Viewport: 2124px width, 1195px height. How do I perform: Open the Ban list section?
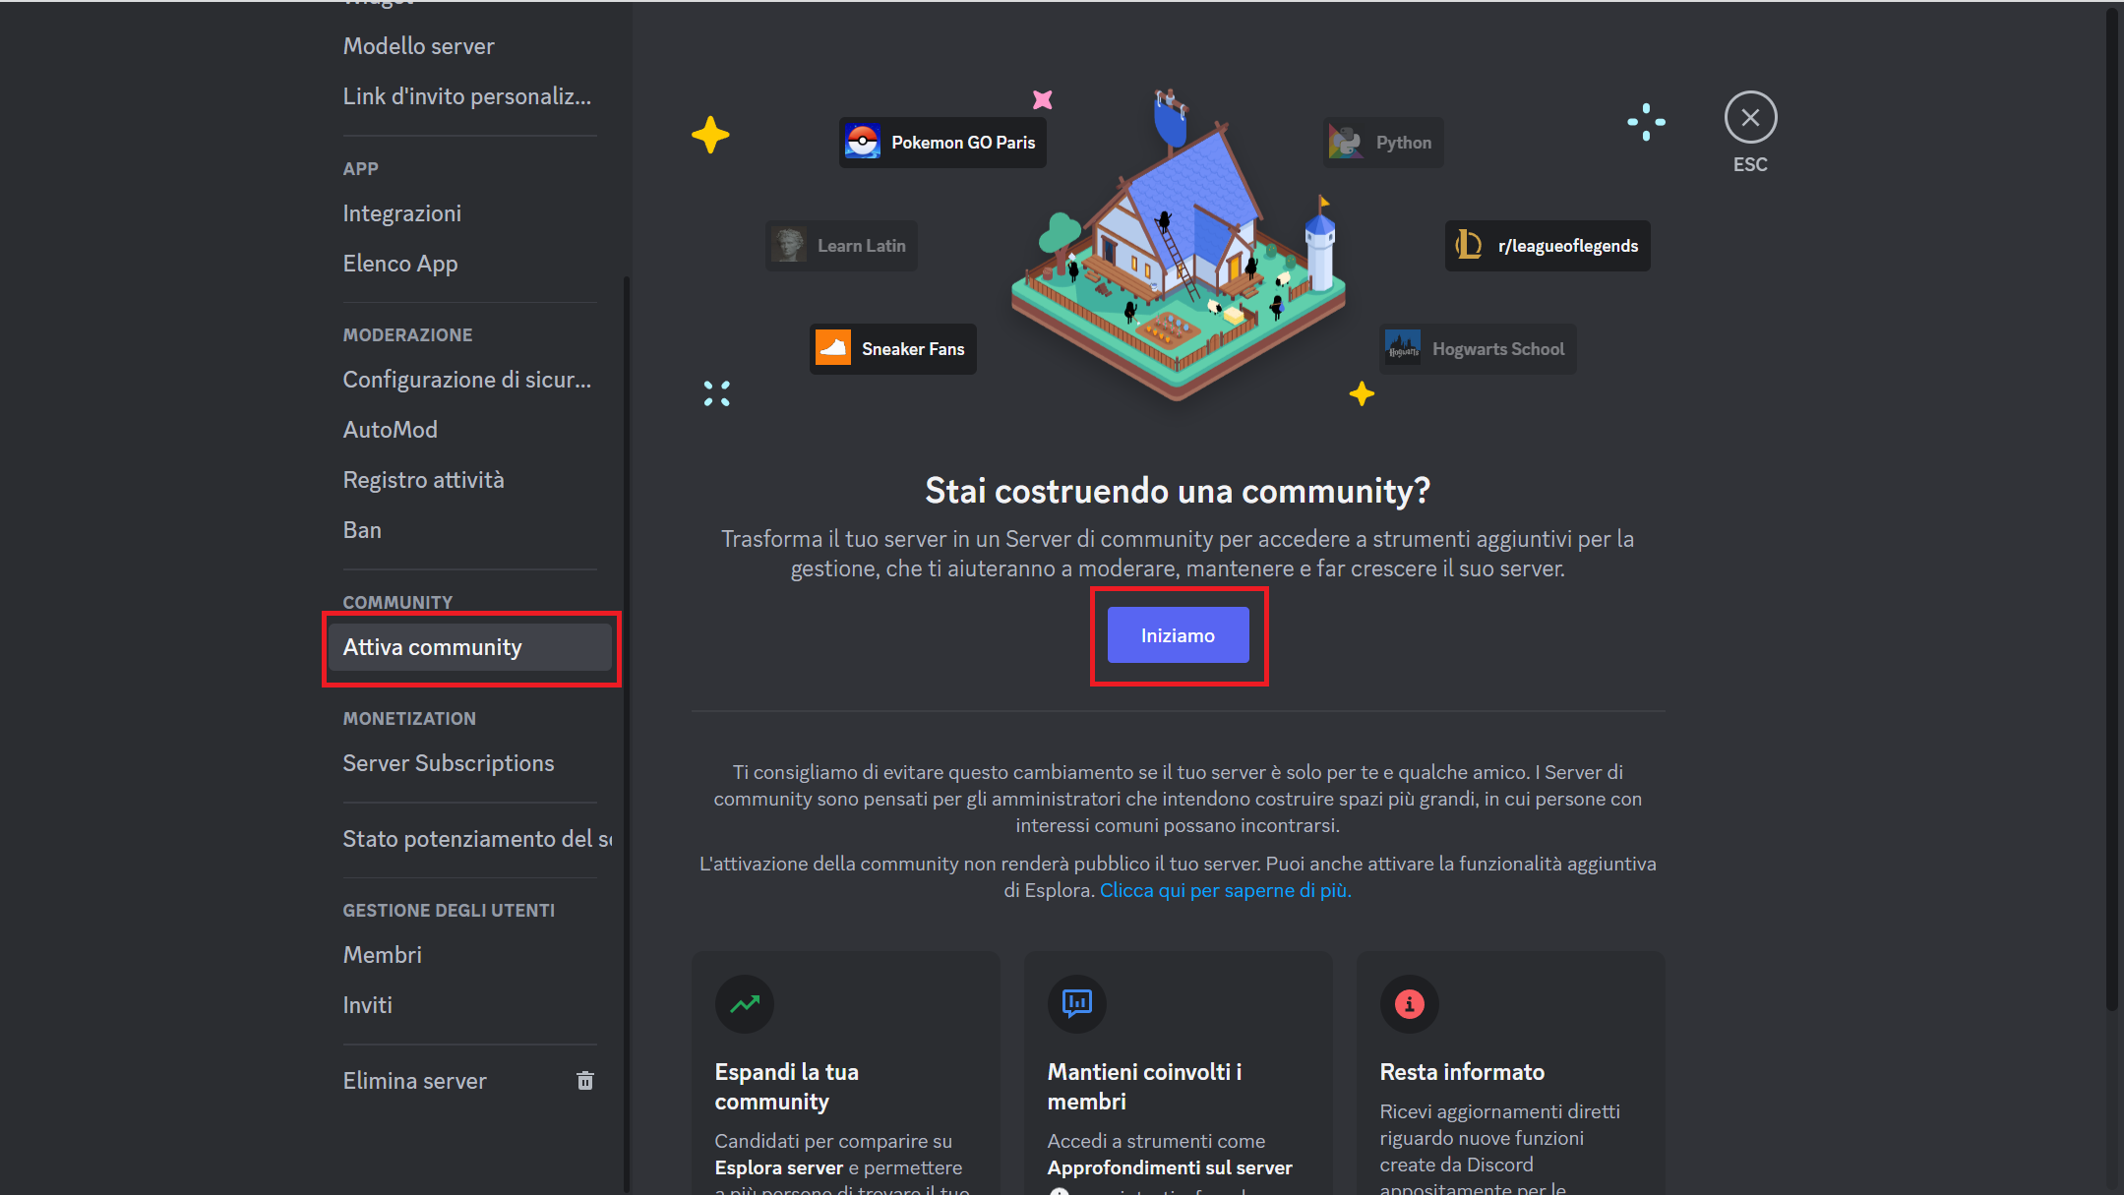(x=362, y=529)
